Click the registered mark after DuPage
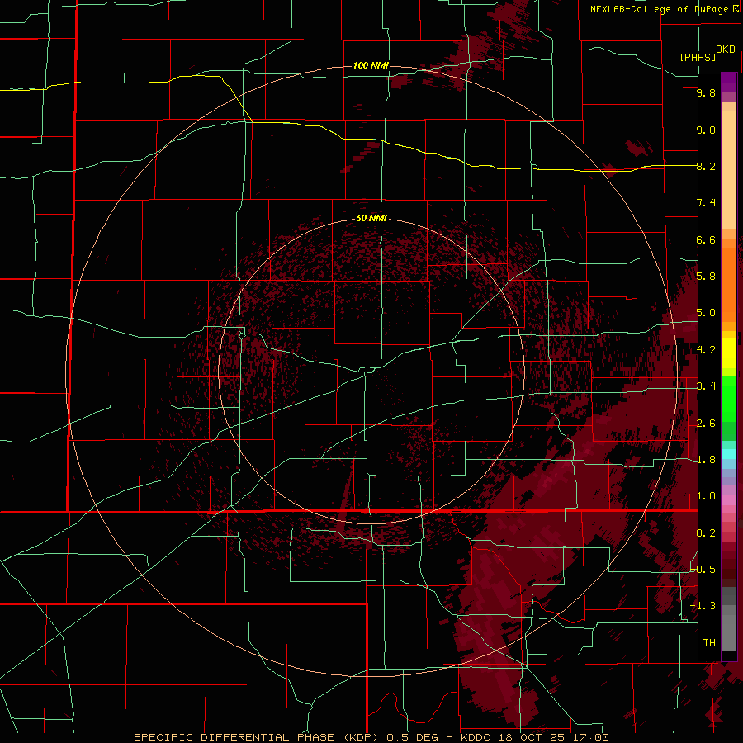743x743 pixels. (x=736, y=8)
